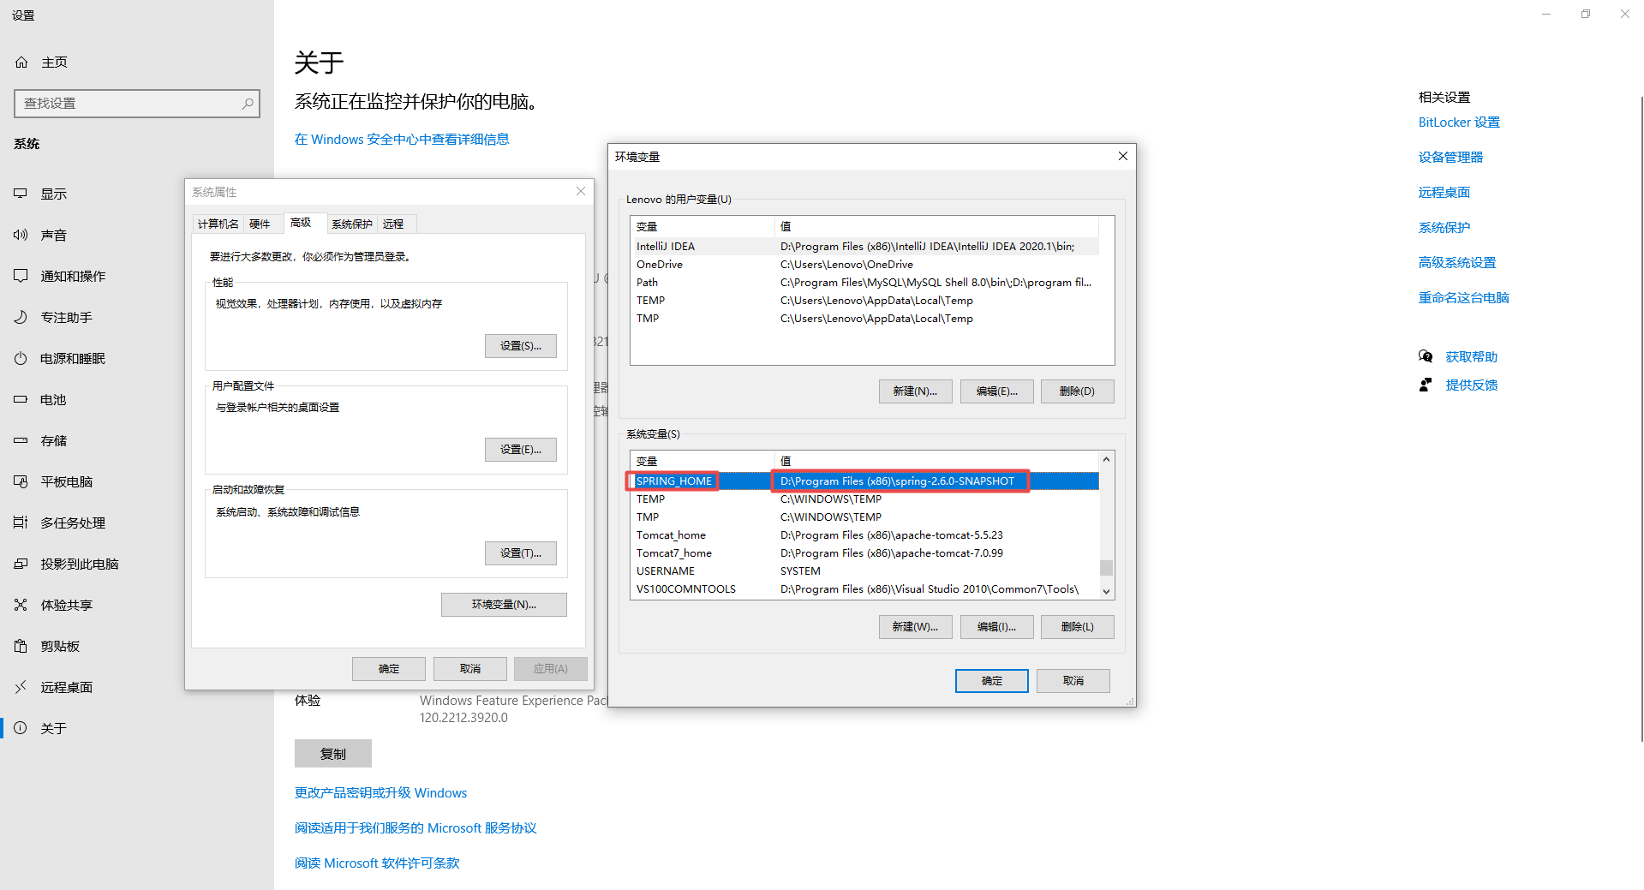Open 设备管理器 link
Image resolution: width=1644 pixels, height=890 pixels.
click(x=1450, y=158)
